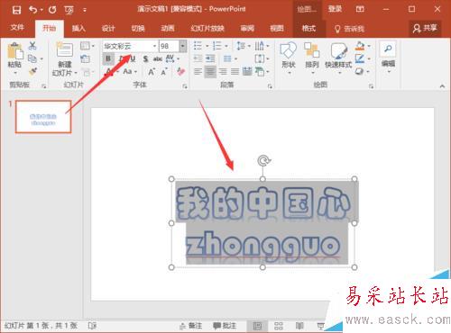Switch to the Transitions (切换) tab
This screenshot has height=333, width=451.
[138, 28]
